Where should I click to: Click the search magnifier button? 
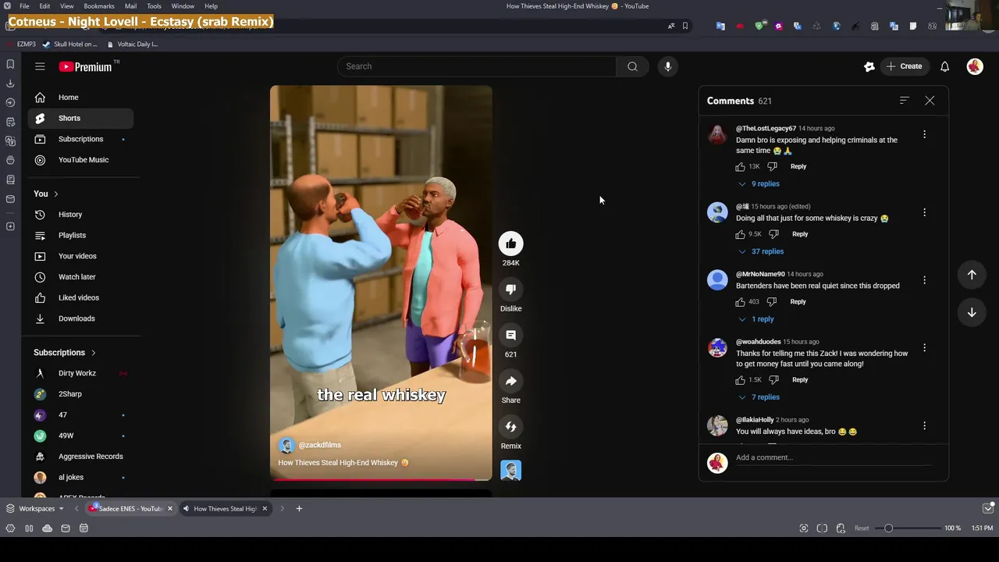[x=632, y=66]
